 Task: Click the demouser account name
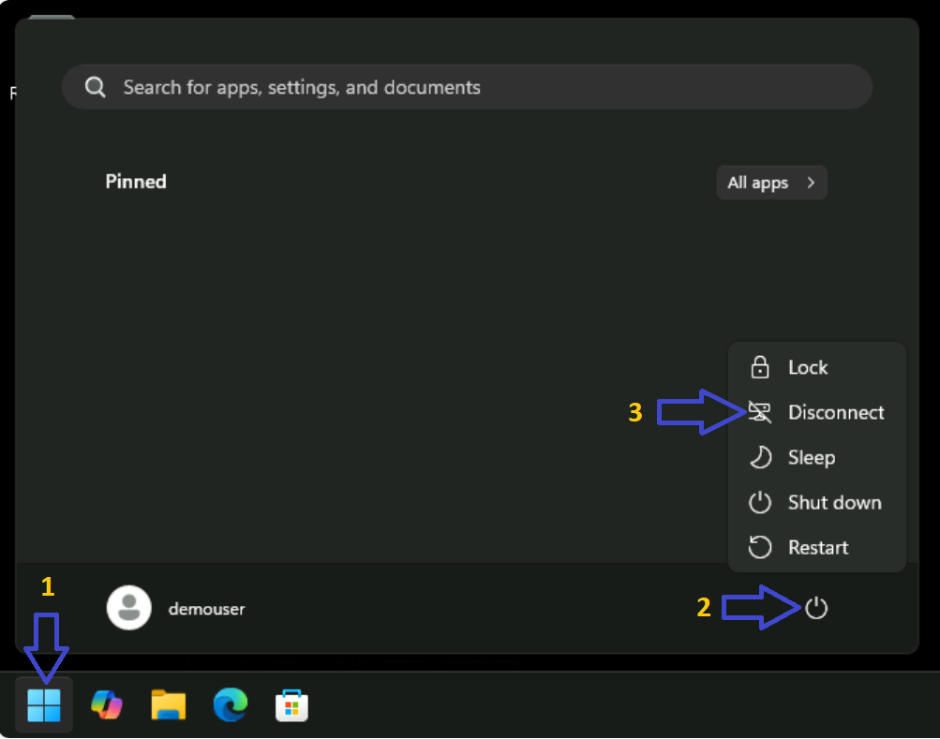tap(206, 609)
